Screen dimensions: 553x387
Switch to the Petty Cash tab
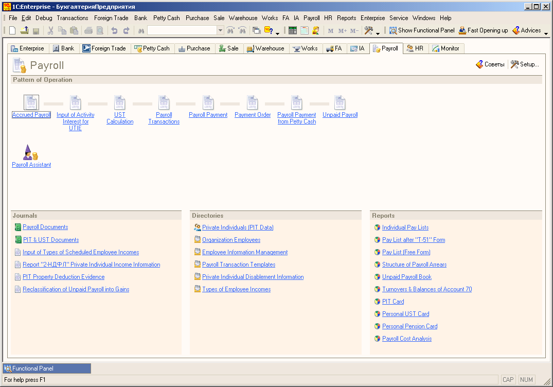(152, 48)
